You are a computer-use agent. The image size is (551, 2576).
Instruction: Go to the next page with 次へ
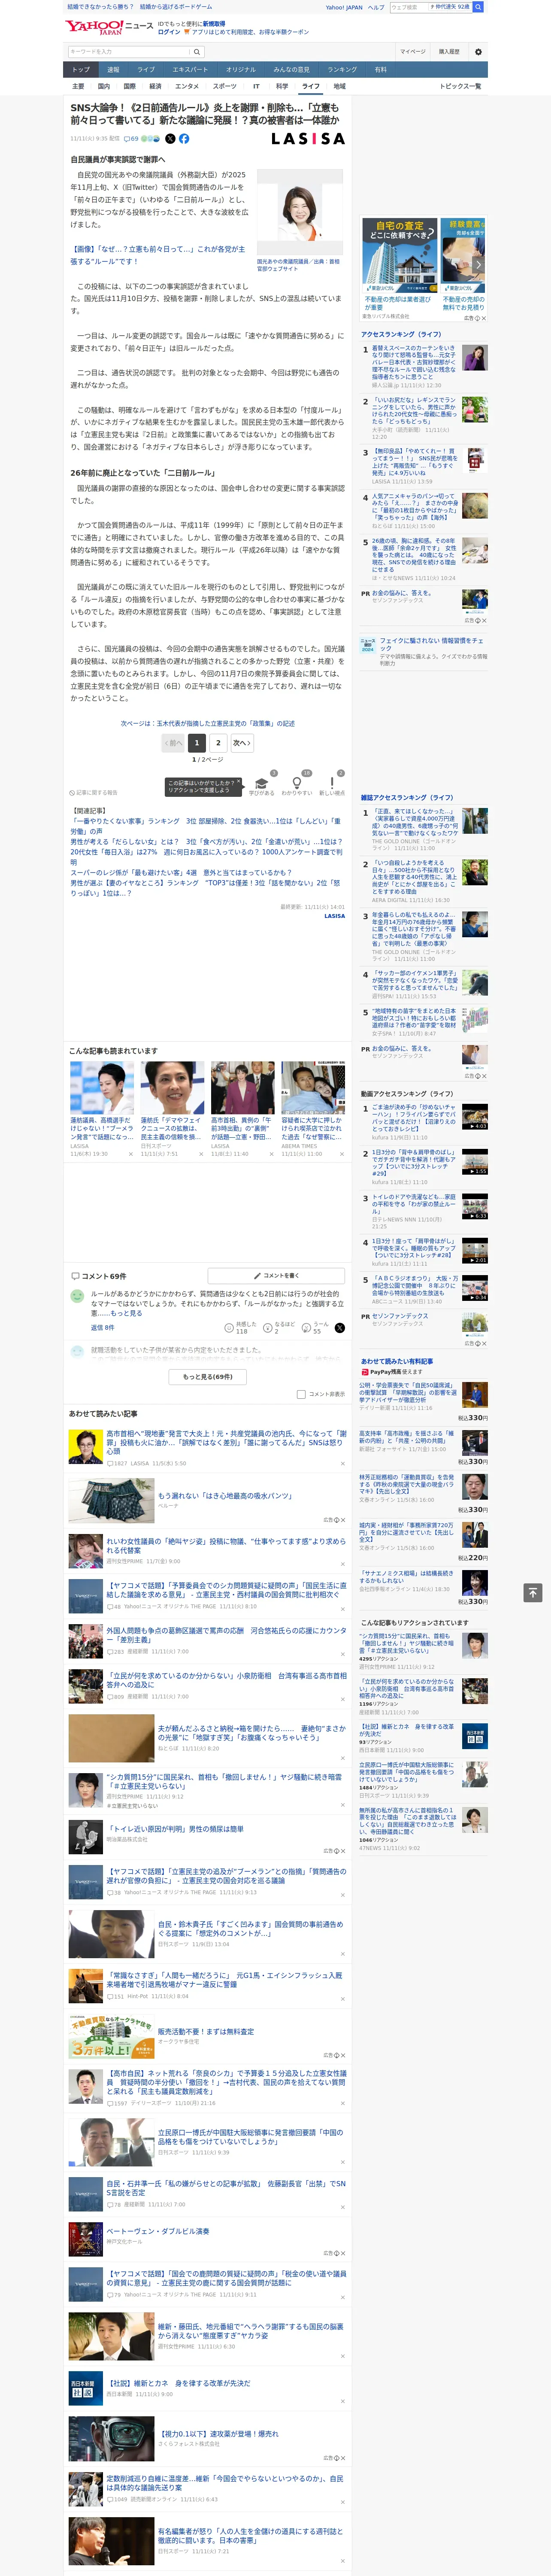(242, 743)
